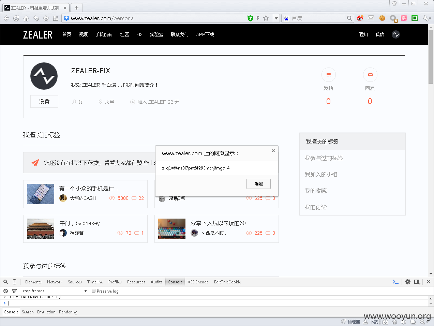Screen dimensions: 434x326
Task: Click the page vertical scrollbar thumb
Action: click(431, 58)
